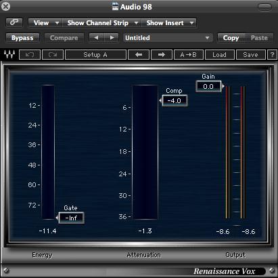This screenshot has height=278, width=278.
Task: Click the -11.4 energy peak readout
Action: (x=47, y=231)
